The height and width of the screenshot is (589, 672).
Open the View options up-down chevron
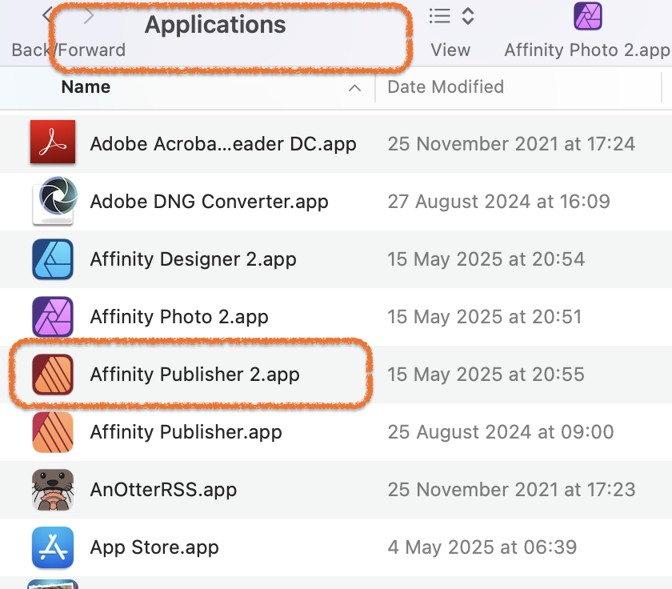(x=468, y=16)
